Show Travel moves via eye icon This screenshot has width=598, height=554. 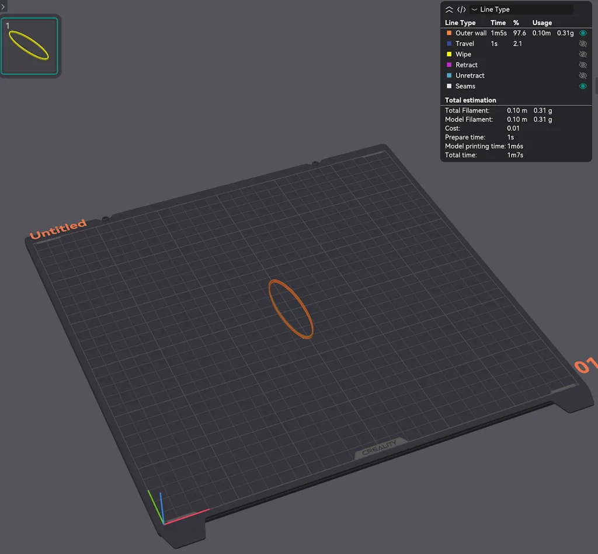coord(583,44)
